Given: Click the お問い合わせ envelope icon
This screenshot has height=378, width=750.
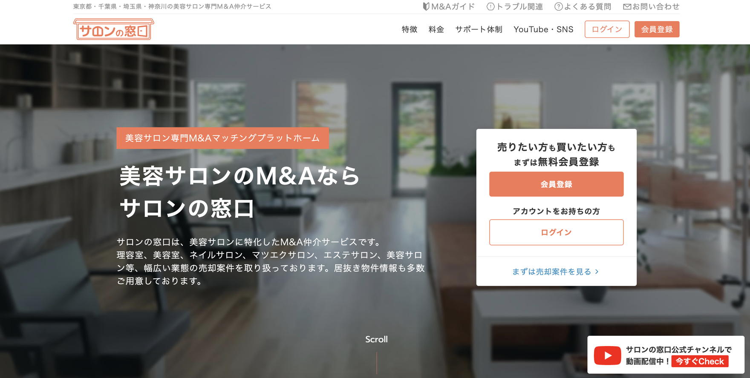Looking at the screenshot, I should (627, 6).
